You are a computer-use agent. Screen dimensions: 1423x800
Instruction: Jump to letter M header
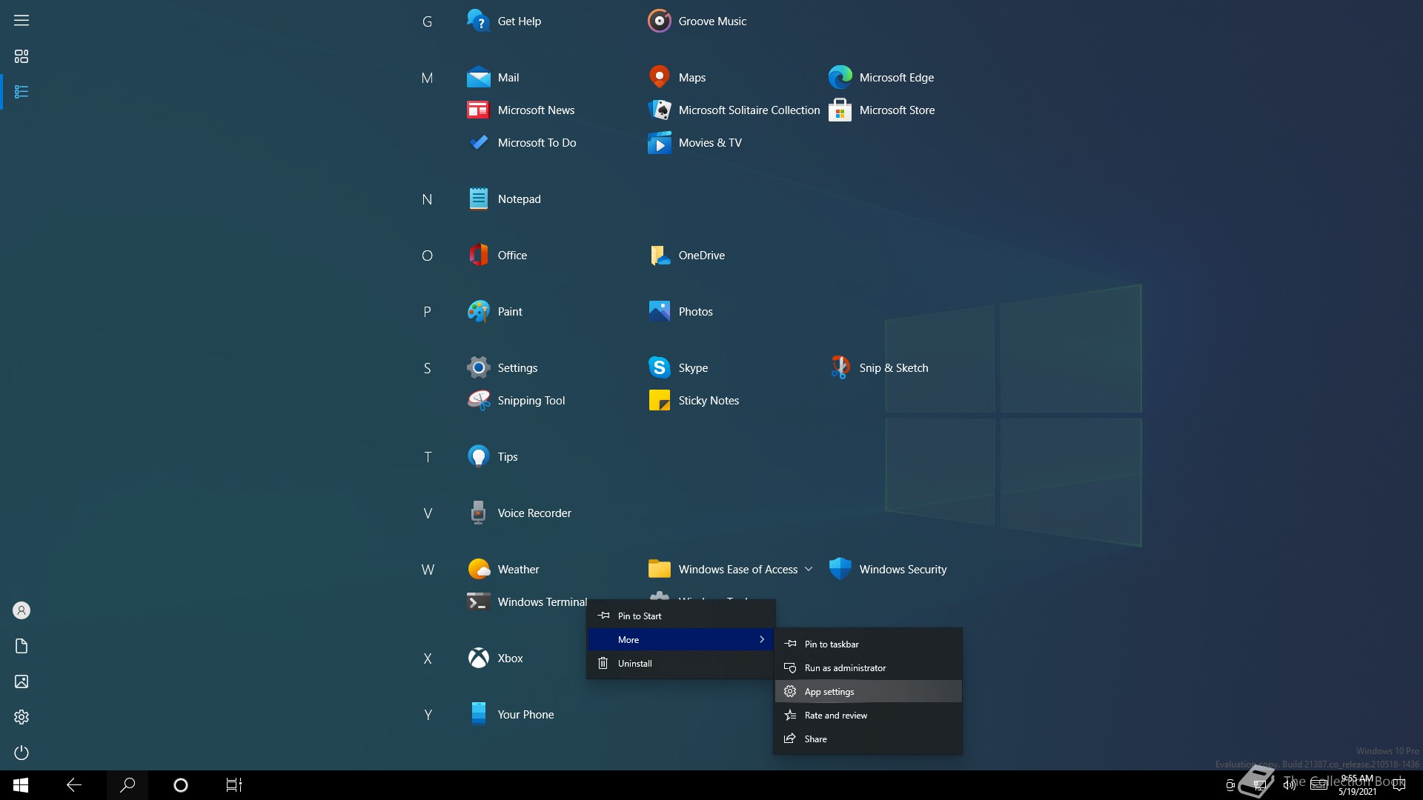427,78
